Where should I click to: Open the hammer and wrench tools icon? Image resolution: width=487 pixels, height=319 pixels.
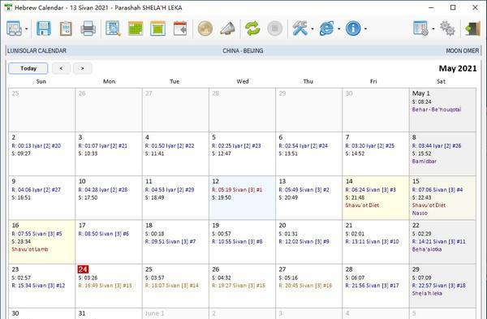point(300,28)
